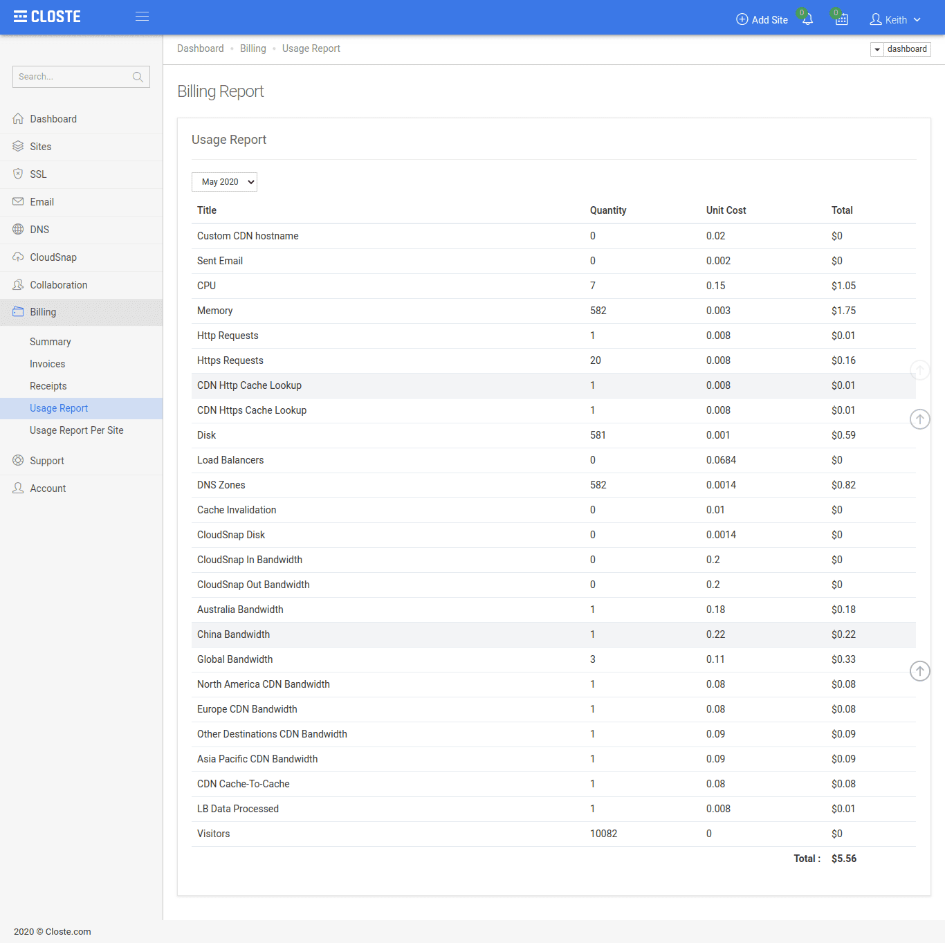Click the Collaboration people icon
This screenshot has width=945, height=943.
tap(18, 284)
